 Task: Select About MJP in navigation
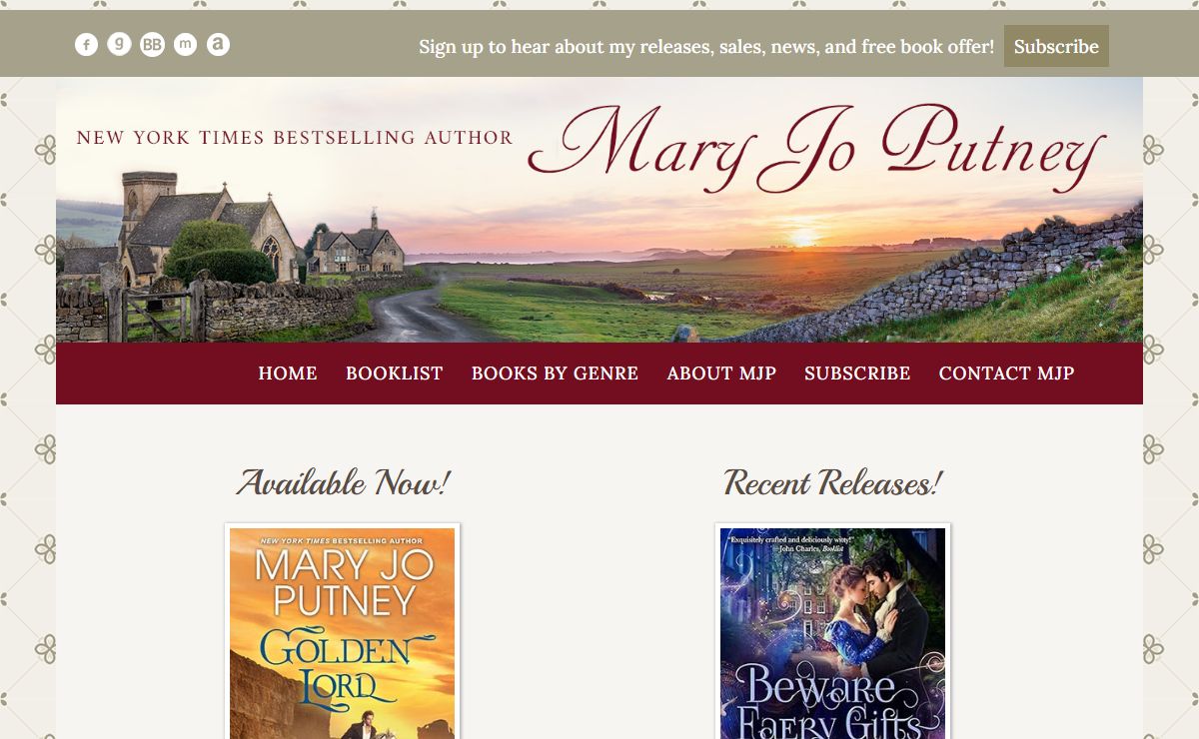coord(721,373)
